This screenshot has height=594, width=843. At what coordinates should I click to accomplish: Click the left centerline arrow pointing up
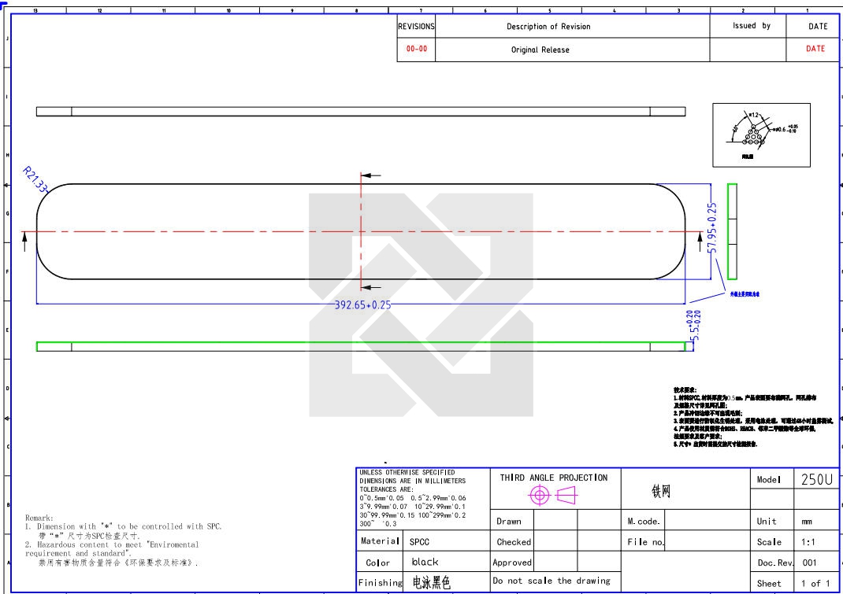[24, 241]
